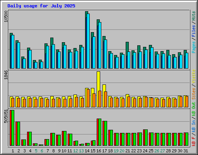Click the Visits legend label
Screen dimensions: 198x155
click(194, 76)
